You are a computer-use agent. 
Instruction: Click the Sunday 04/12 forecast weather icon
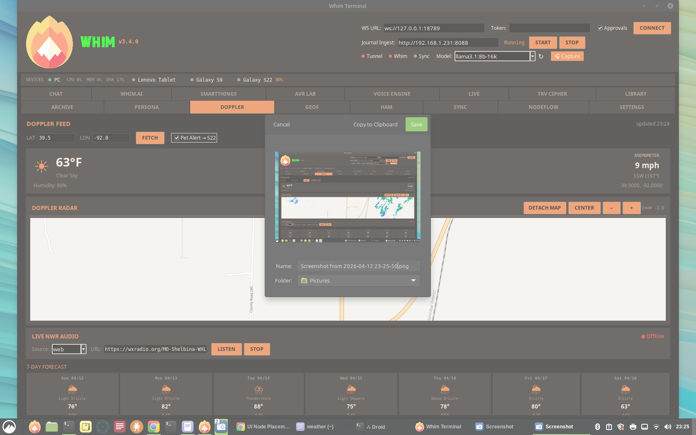[72, 389]
